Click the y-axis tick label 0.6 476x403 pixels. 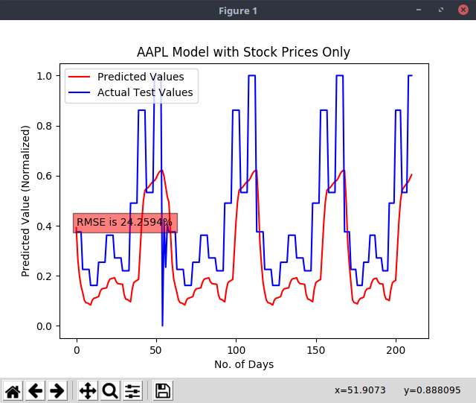44,176
